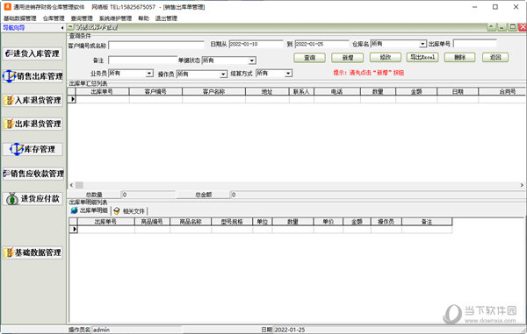Click 型号规格 column header in detail table
The image size is (527, 334).
coord(232,222)
